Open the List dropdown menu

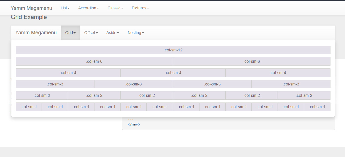click(x=65, y=8)
